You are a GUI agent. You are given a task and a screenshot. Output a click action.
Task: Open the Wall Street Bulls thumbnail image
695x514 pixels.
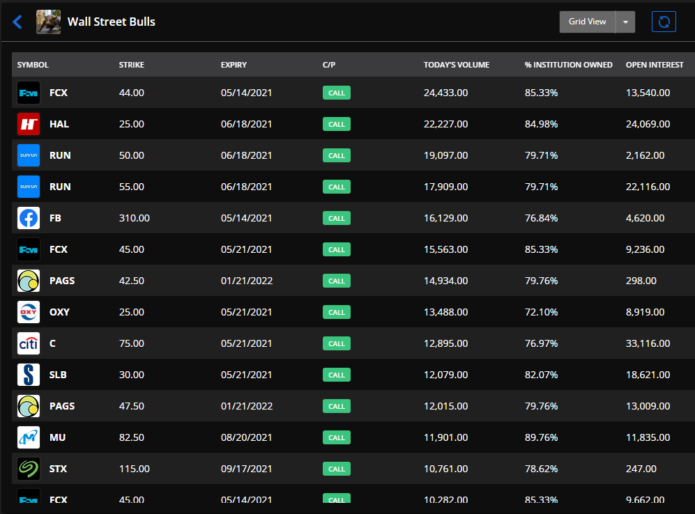(48, 22)
